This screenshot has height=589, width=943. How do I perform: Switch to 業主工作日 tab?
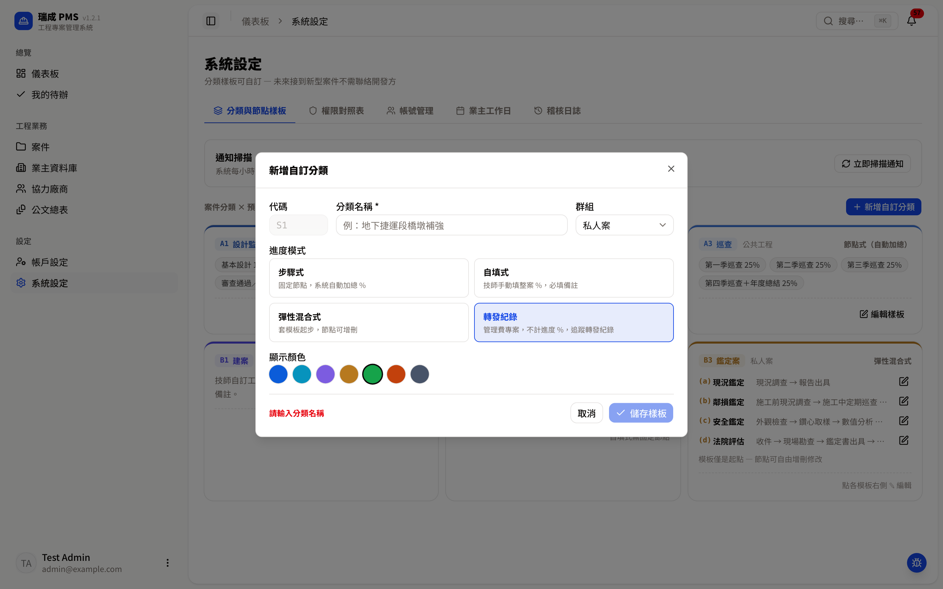(483, 111)
